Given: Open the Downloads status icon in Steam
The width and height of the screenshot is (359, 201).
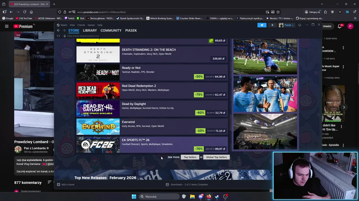Looking at the screenshot, I should click(167, 185).
